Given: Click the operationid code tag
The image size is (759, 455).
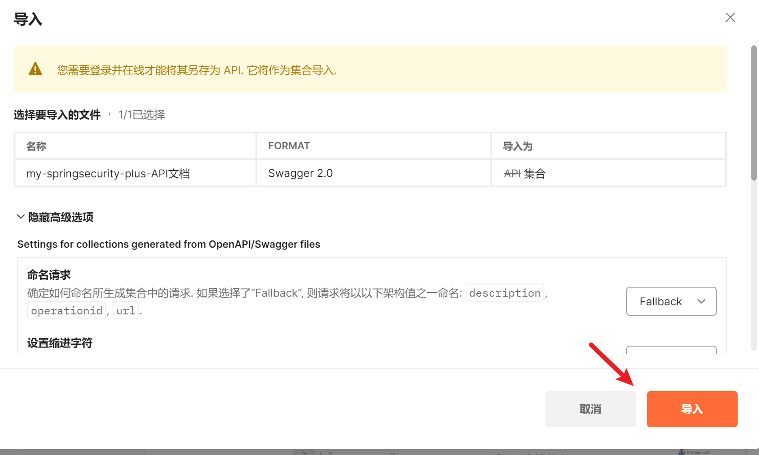Looking at the screenshot, I should (67, 311).
